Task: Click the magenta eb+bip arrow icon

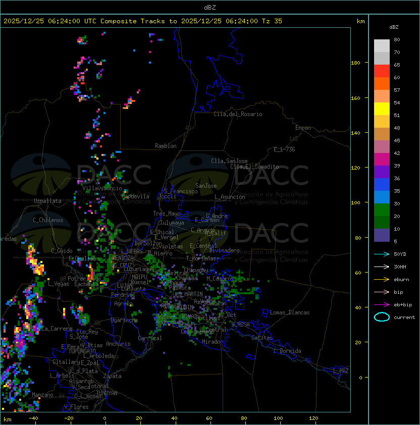Action: 382,305
